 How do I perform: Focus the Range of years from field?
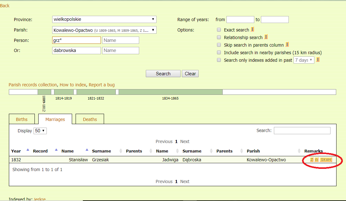tap(240, 20)
